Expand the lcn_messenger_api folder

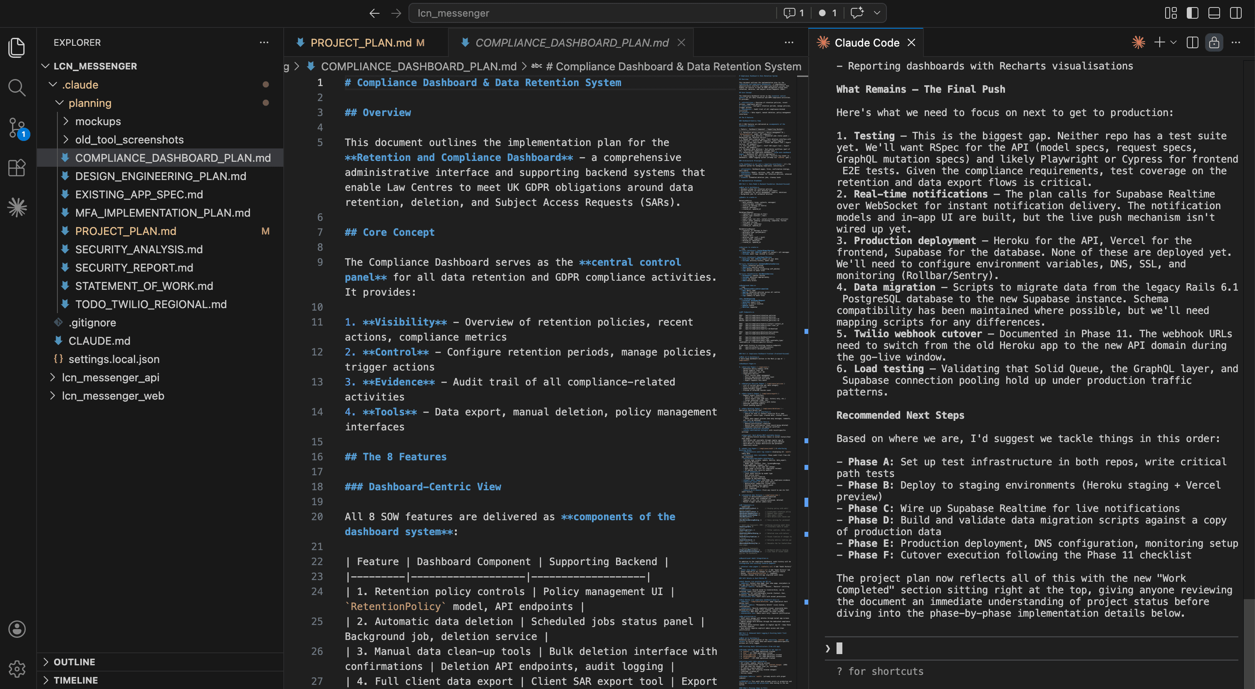(x=52, y=378)
